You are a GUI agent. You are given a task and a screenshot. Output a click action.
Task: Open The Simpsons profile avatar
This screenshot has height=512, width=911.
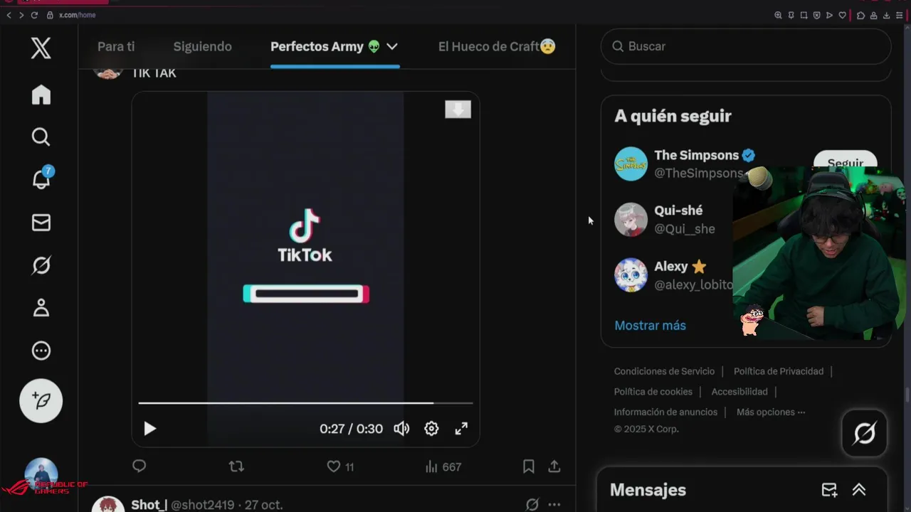(x=631, y=164)
